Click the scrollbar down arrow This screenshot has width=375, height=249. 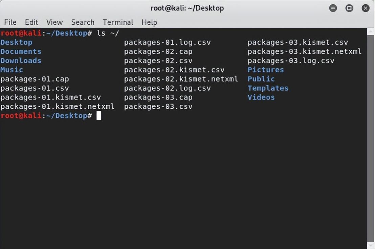pyautogui.click(x=371, y=245)
